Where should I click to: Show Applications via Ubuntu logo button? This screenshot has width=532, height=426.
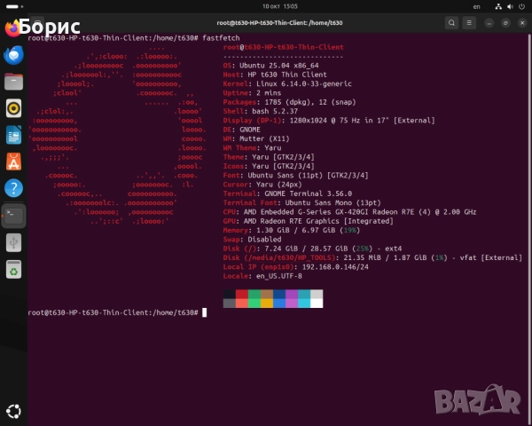pos(13,411)
